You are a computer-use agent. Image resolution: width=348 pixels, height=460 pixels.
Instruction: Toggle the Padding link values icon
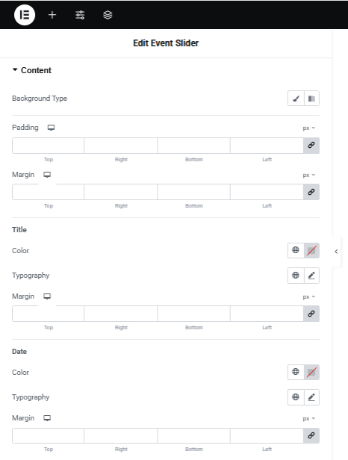[x=311, y=145]
